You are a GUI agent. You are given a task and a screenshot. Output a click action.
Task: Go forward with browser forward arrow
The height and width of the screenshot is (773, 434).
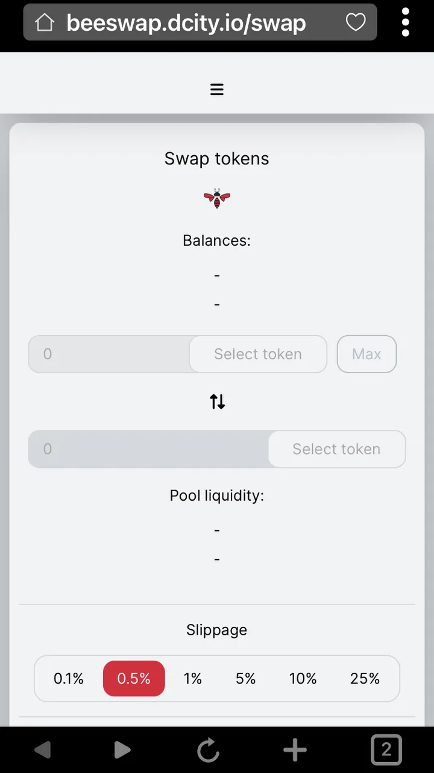pyautogui.click(x=122, y=750)
